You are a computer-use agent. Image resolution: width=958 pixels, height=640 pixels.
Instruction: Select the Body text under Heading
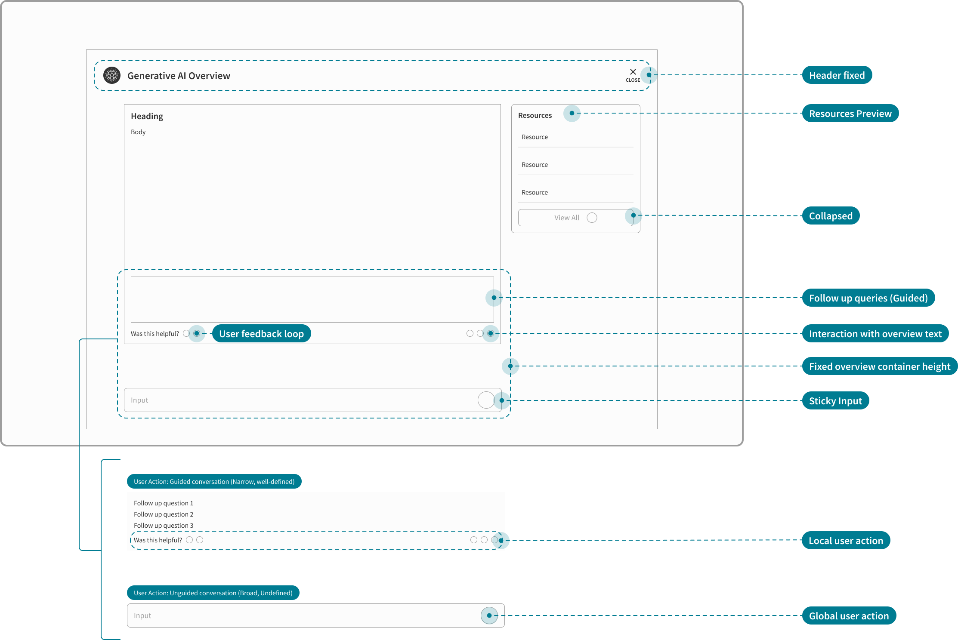[x=138, y=132]
